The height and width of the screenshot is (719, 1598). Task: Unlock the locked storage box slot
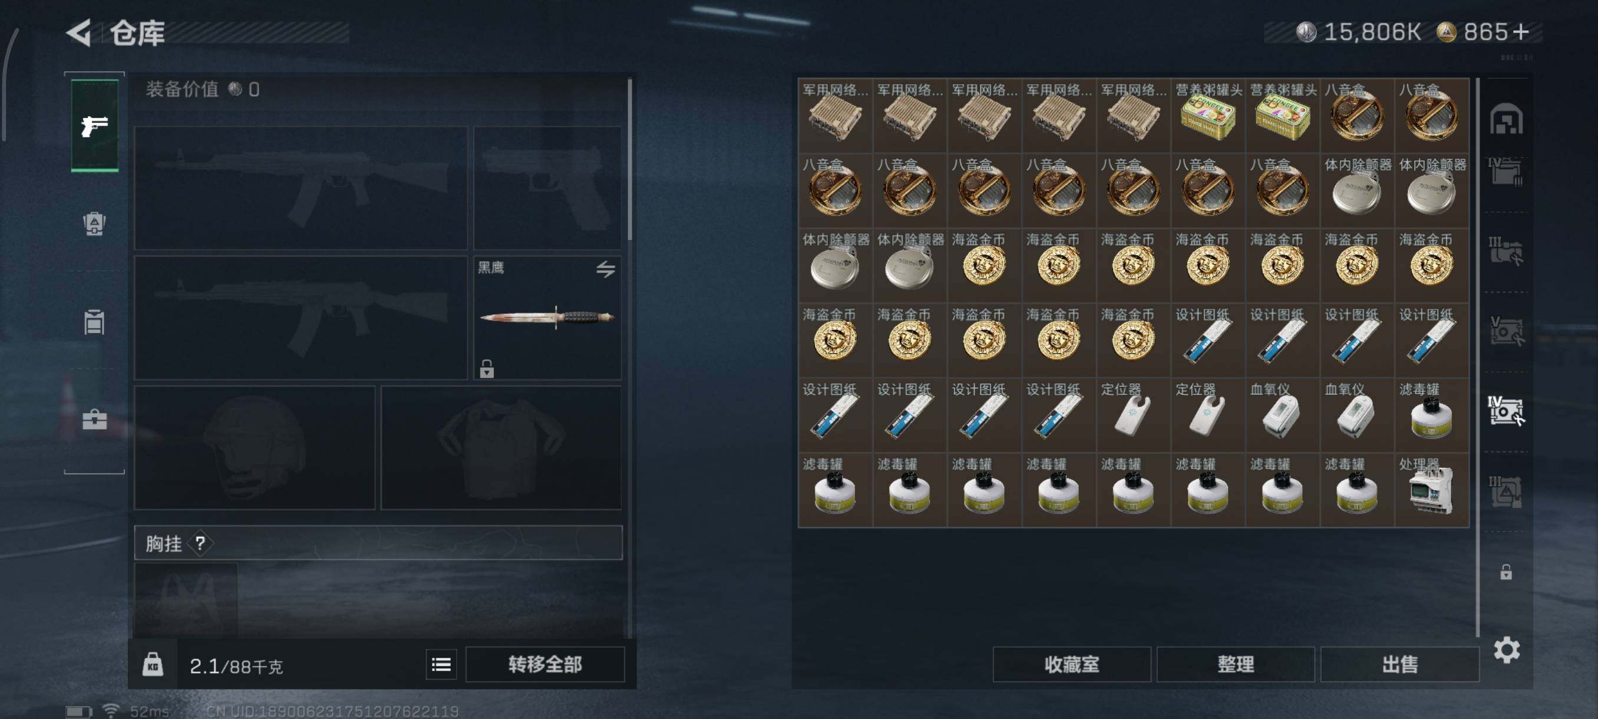pyautogui.click(x=1505, y=571)
